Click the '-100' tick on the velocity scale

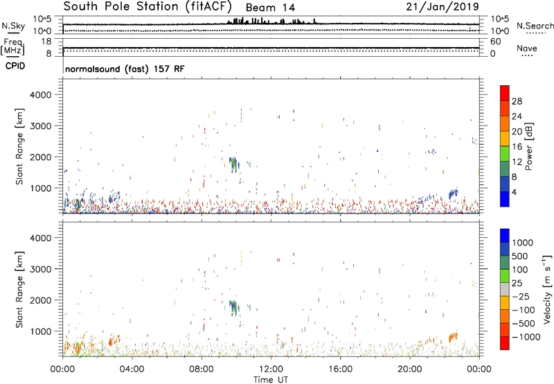click(x=524, y=310)
